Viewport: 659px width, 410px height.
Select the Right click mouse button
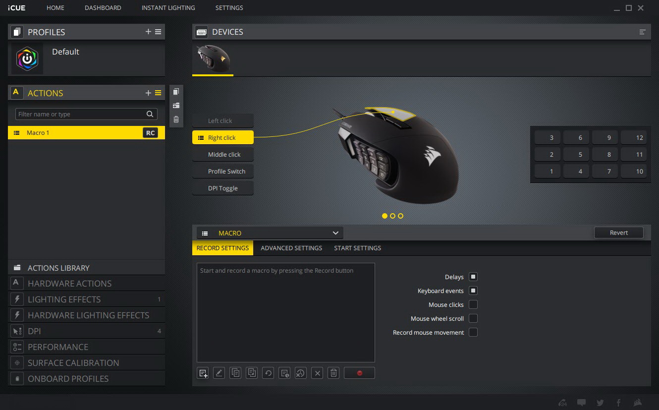[223, 138]
